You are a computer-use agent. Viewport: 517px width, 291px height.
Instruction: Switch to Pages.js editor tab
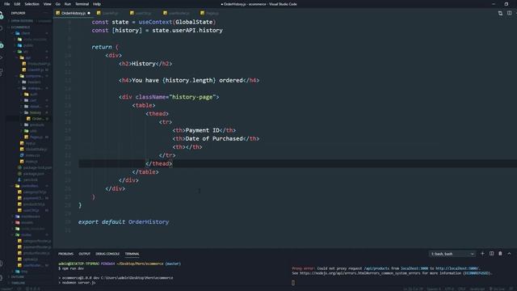pyautogui.click(x=210, y=13)
